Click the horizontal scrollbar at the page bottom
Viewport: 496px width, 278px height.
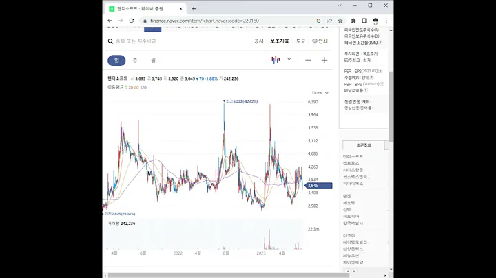(x=229, y=275)
